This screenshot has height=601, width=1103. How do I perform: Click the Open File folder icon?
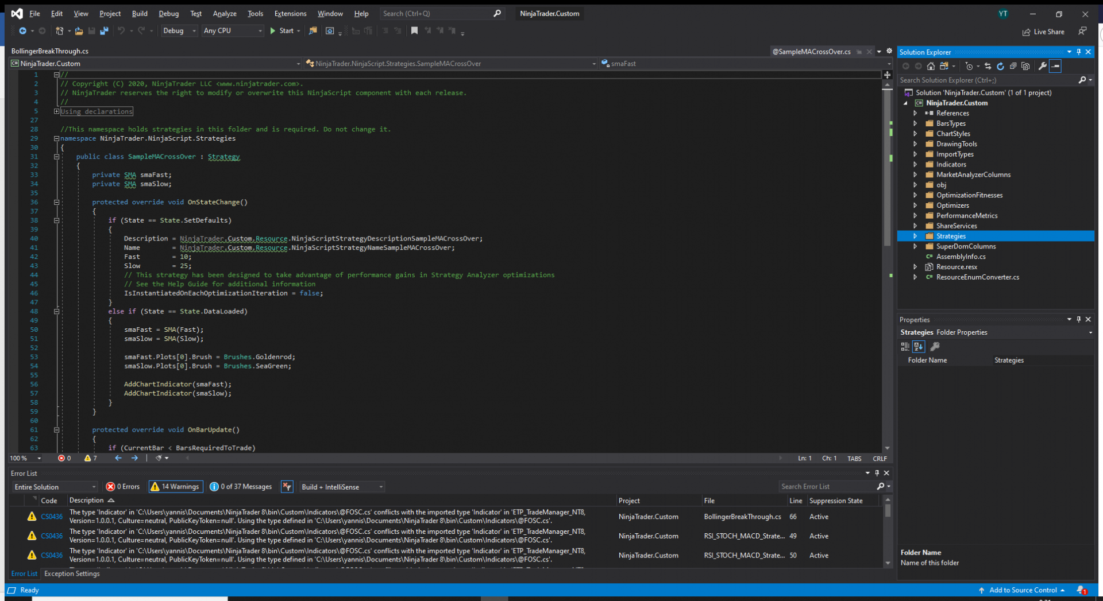pyautogui.click(x=79, y=31)
